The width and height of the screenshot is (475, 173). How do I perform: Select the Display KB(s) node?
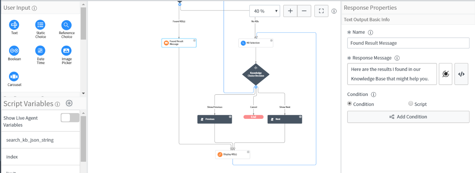[x=233, y=154]
